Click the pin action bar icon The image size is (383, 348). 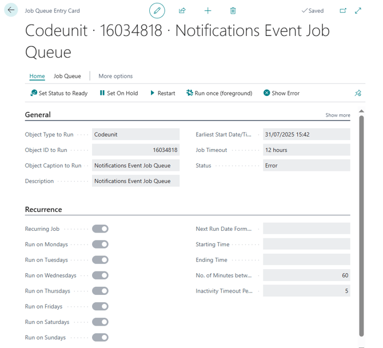point(358,93)
